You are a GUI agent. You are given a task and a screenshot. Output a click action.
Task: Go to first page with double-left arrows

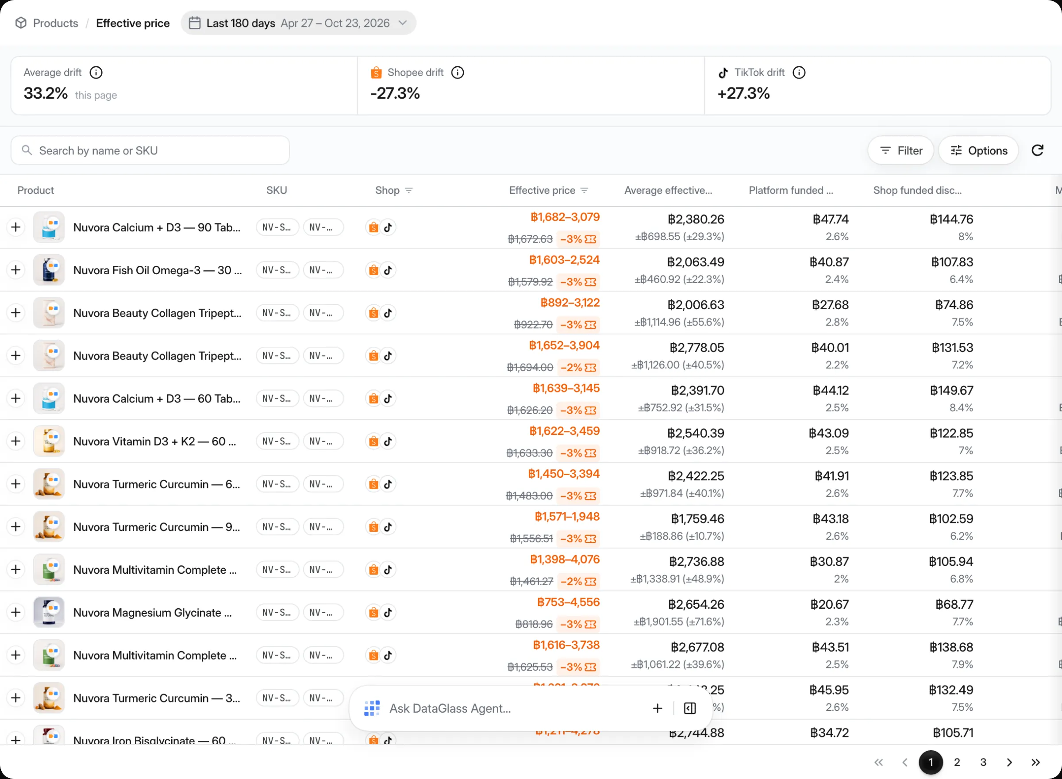[878, 763]
